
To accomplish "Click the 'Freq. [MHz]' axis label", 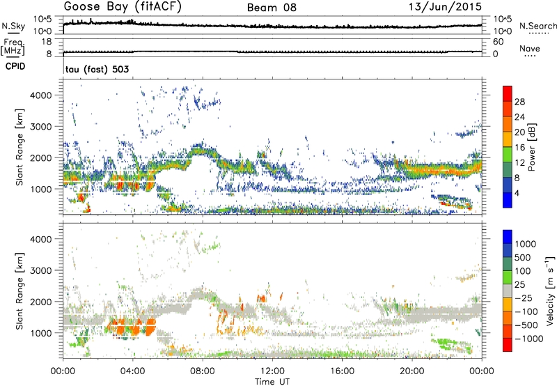I will pyautogui.click(x=13, y=47).
